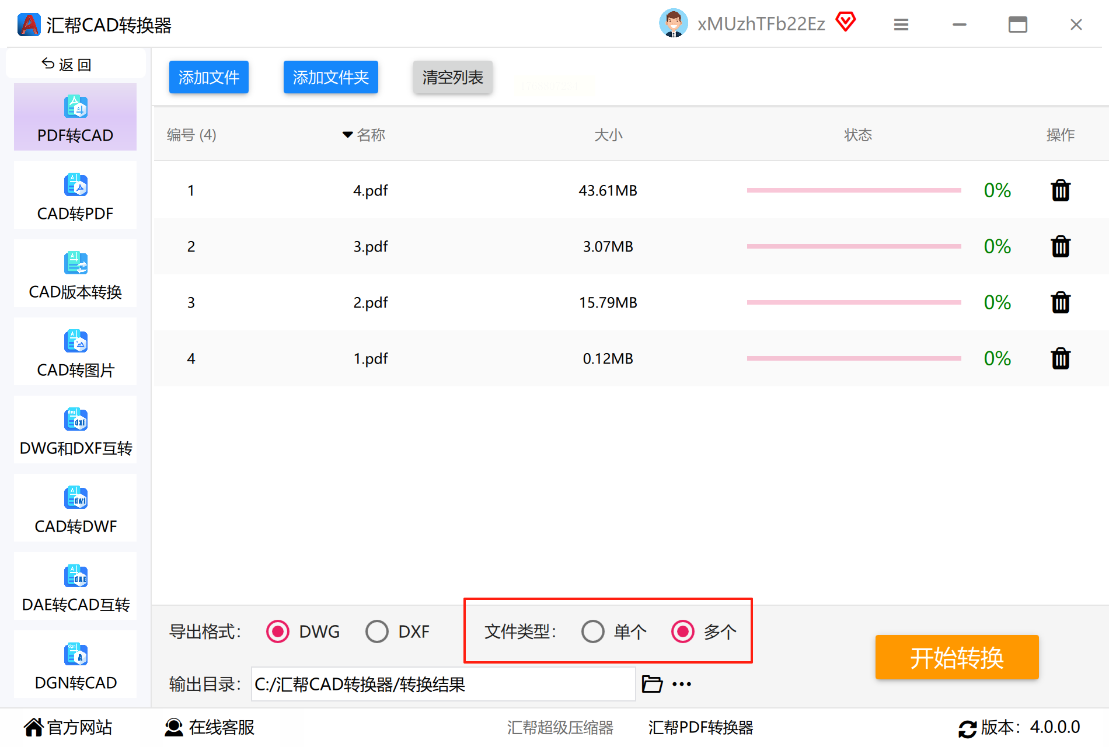This screenshot has height=747, width=1109.
Task: Select the 3.pdf file name
Action: 371,247
